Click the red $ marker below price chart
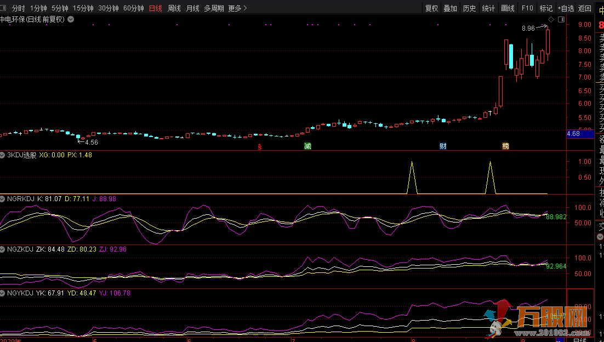Viewport: 604px width, 342px height. (260, 146)
